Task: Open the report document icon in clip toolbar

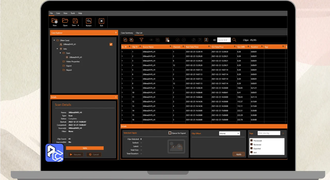Action: pyautogui.click(x=168, y=40)
